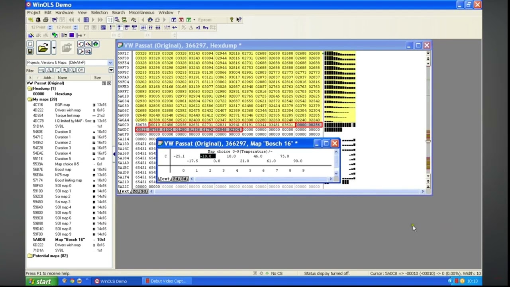The width and height of the screenshot is (510, 287).
Task: Click the green P toolbar button
Action: pyautogui.click(x=188, y=20)
